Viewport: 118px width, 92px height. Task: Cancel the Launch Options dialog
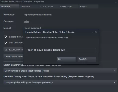pyautogui.click(x=87, y=59)
